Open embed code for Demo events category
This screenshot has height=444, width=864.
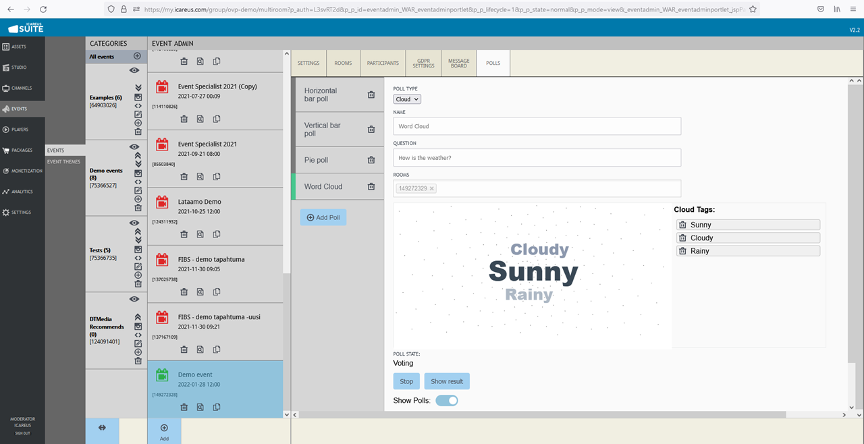pos(138,182)
